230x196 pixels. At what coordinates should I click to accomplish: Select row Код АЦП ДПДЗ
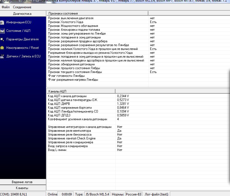138,115
